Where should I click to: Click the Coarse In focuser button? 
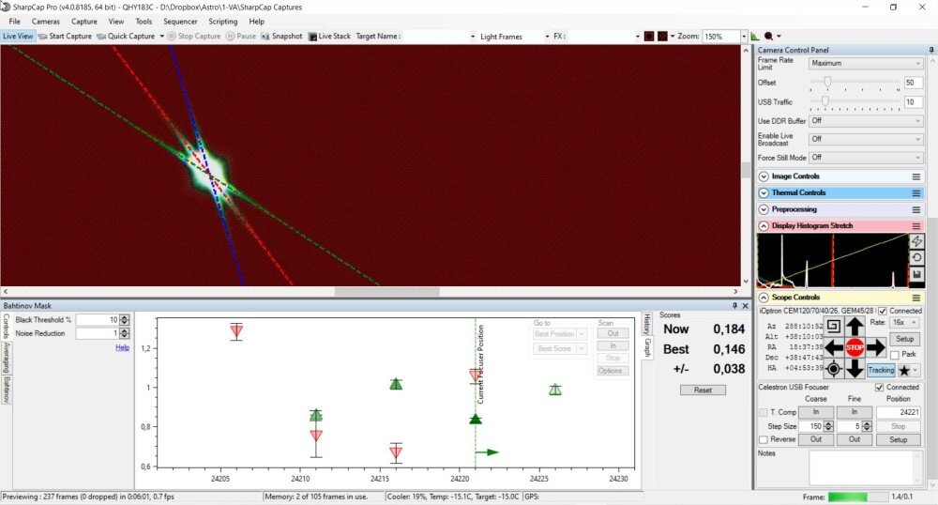[x=815, y=412]
